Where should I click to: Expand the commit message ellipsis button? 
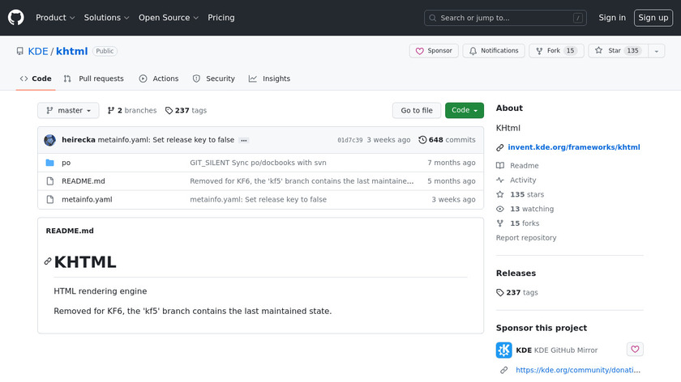click(243, 140)
